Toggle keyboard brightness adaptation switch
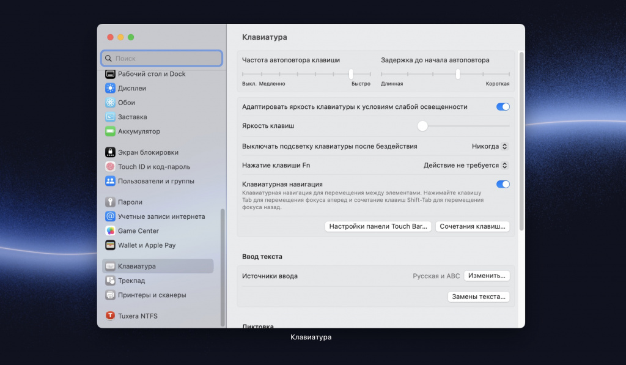The width and height of the screenshot is (626, 365). coord(503,106)
